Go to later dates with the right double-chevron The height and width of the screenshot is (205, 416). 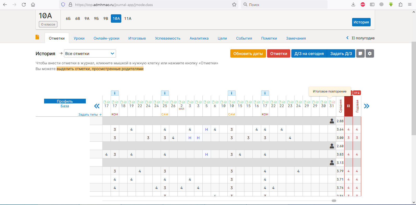click(x=366, y=106)
